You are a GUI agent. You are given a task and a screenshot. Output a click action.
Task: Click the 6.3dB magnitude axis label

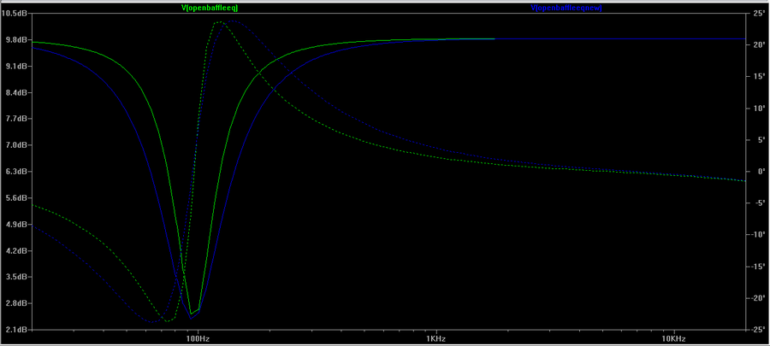pos(18,172)
